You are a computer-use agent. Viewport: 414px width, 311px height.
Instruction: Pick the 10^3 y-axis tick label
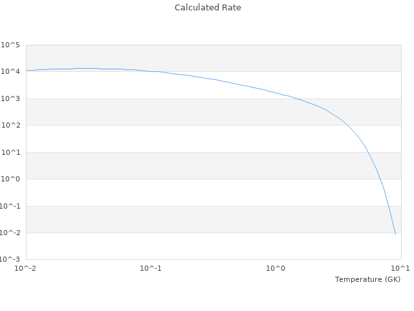click(x=10, y=98)
